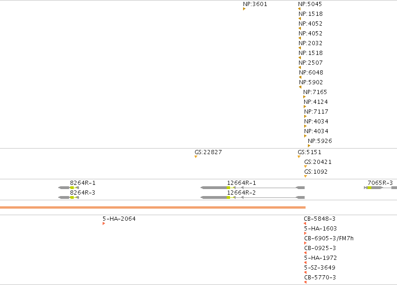Click the gene model glyph under 12664R-2

(253, 197)
